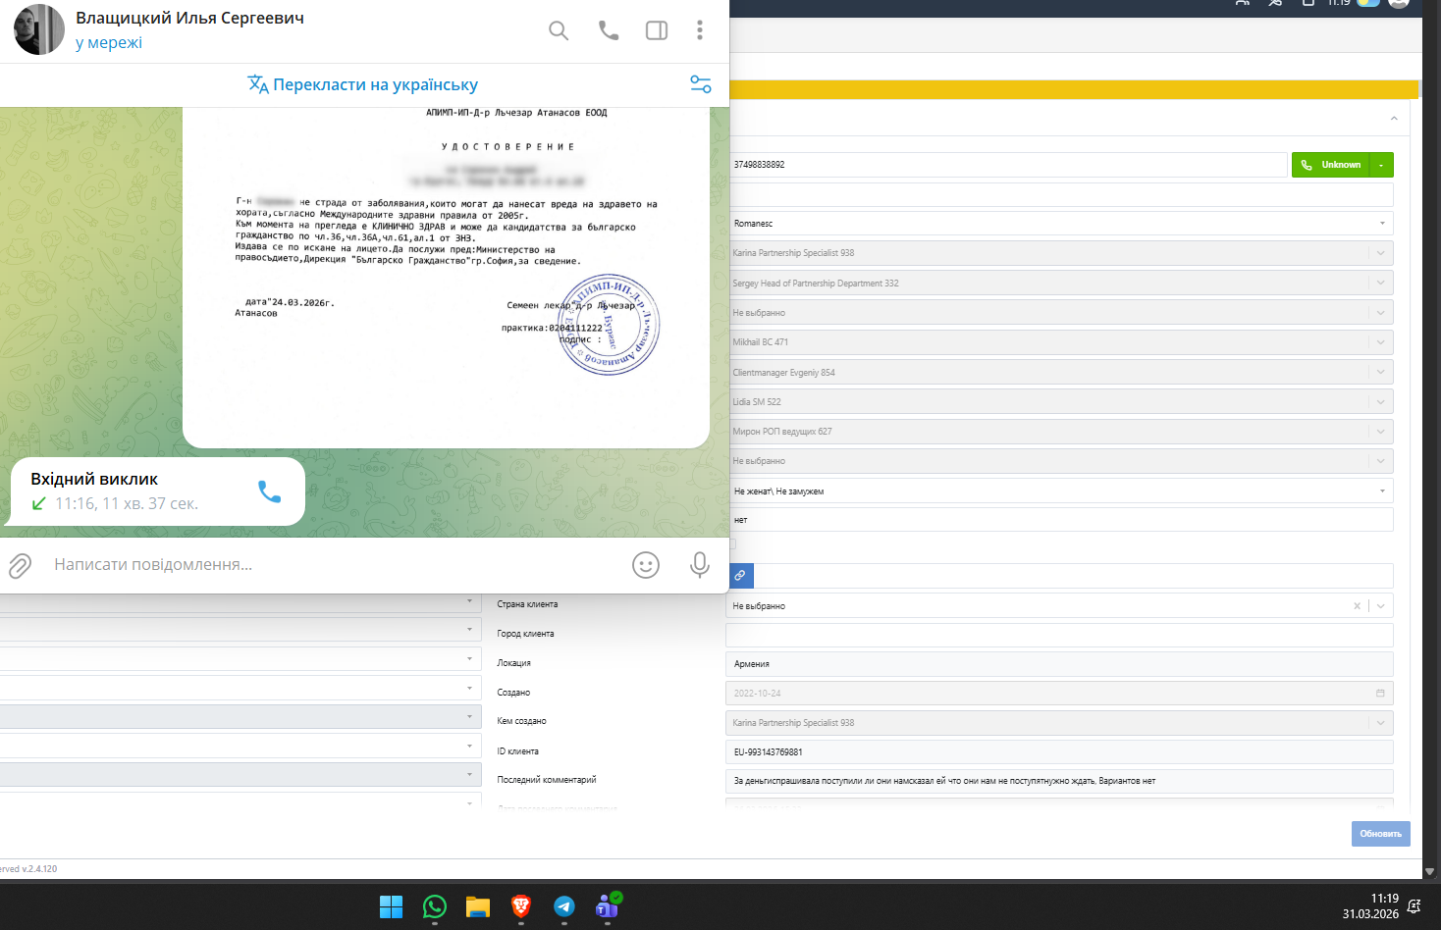
Task: Open the Romanesc language dropdown
Action: (1060, 224)
